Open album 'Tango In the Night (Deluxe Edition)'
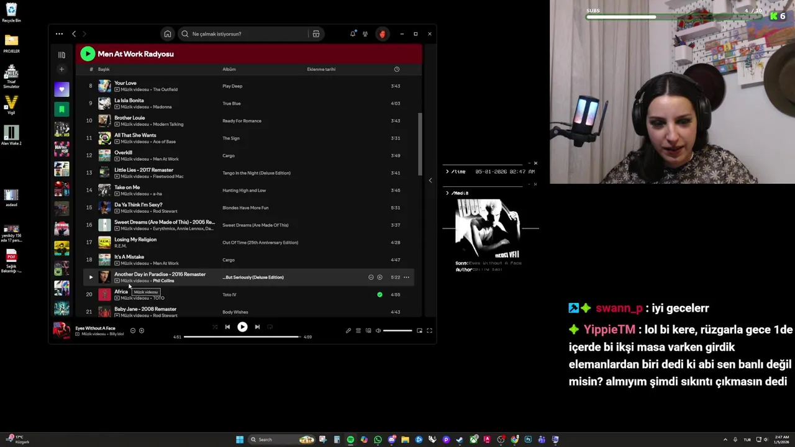Screen dimensions: 795x447 pyautogui.click(x=257, y=173)
